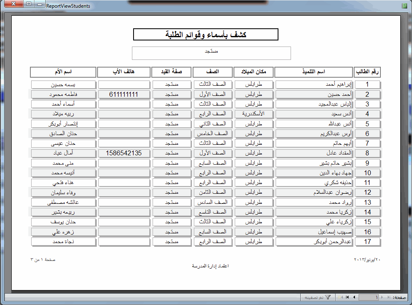Viewport: 412px width, 305px height.
Task: Click student number 17 cell
Action: click(367, 241)
